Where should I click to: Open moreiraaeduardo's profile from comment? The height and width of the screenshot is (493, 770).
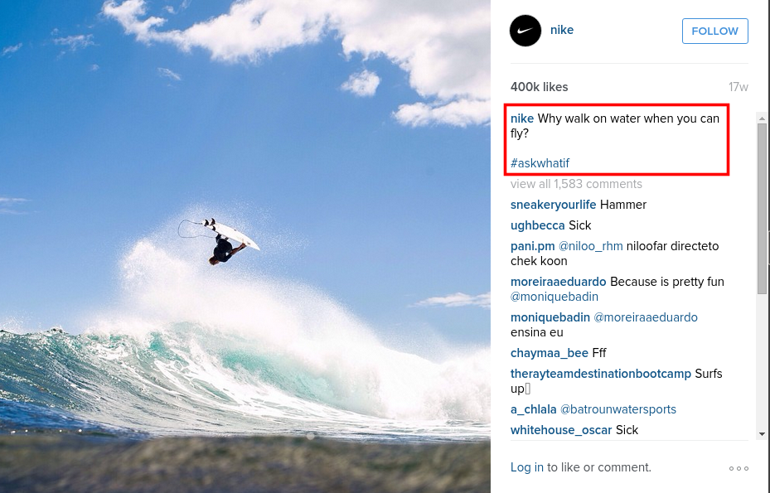[559, 282]
